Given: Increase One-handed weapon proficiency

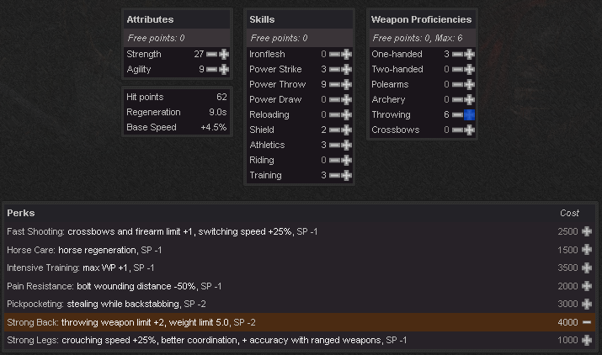Looking at the screenshot, I should pos(470,54).
